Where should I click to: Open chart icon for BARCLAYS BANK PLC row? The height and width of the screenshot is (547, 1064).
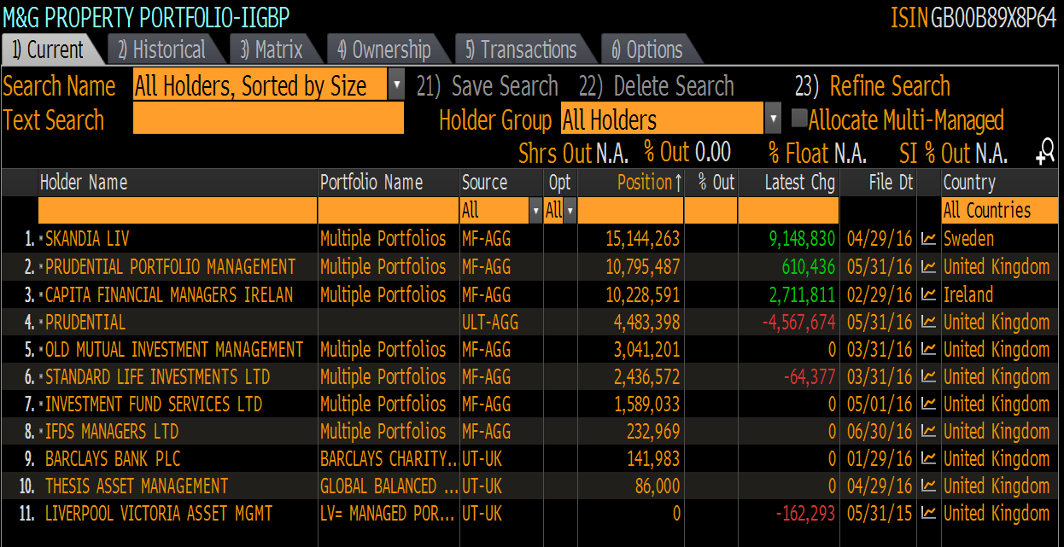[929, 458]
